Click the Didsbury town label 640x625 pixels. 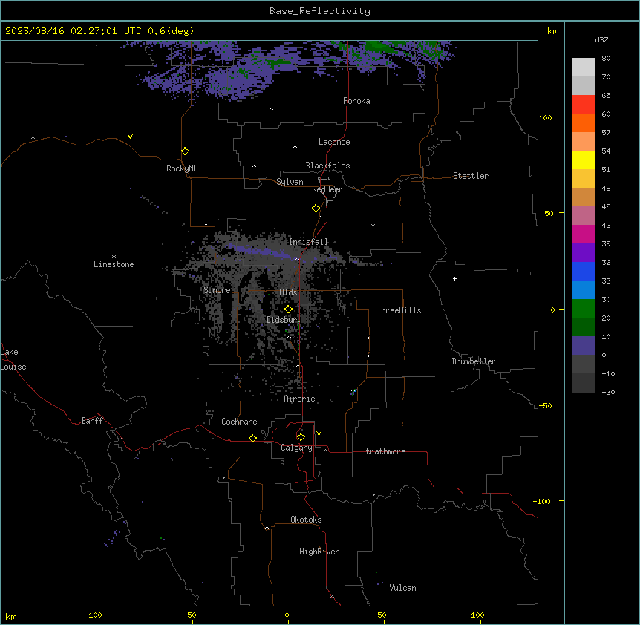[x=284, y=320]
